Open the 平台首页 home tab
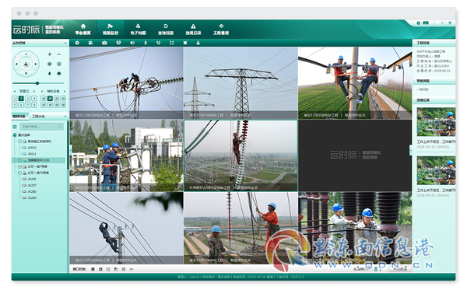Viewport: 467px width, 290px height. (83, 29)
